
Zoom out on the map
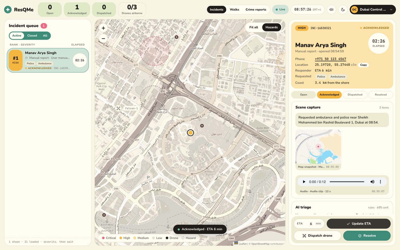pos(103,38)
